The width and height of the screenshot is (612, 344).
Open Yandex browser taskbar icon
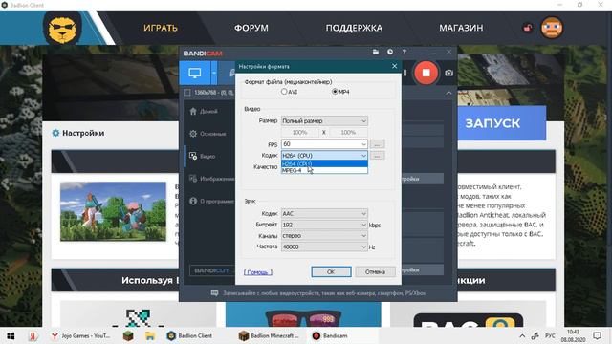[x=33, y=335]
